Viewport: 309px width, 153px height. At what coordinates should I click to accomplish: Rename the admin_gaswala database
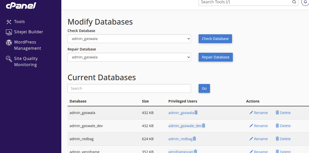[258, 113]
